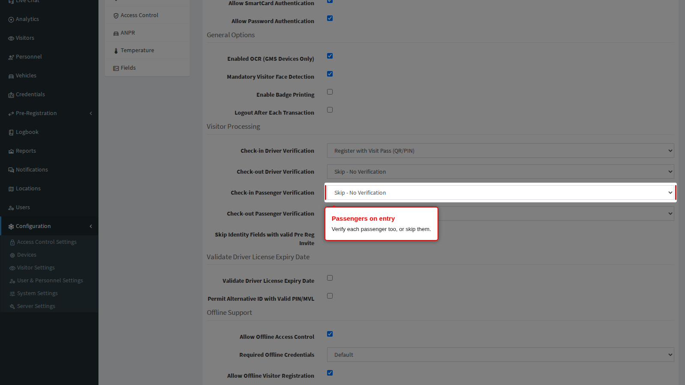The height and width of the screenshot is (385, 685).
Task: Expand Pre-Registration menu via chevron
Action: [x=91, y=113]
